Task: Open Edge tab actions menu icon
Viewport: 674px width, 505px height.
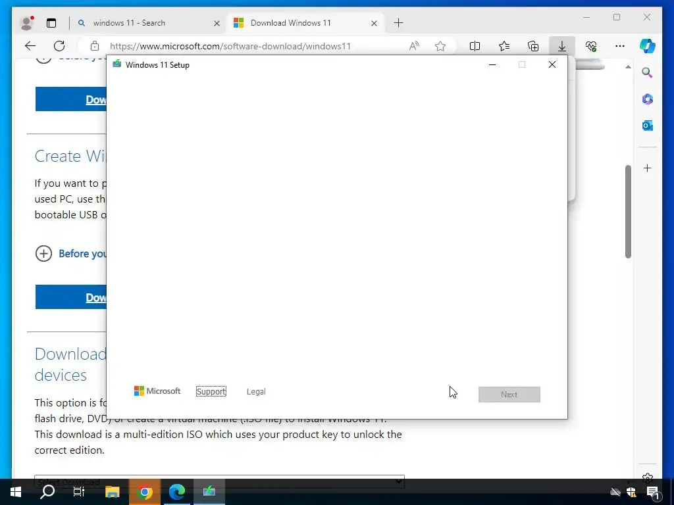Action: click(x=51, y=23)
